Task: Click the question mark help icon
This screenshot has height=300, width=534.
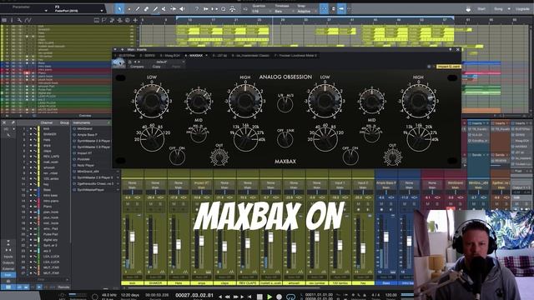Action: [x=197, y=9]
